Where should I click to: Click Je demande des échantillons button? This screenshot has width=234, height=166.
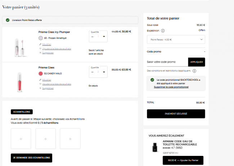click(31, 158)
